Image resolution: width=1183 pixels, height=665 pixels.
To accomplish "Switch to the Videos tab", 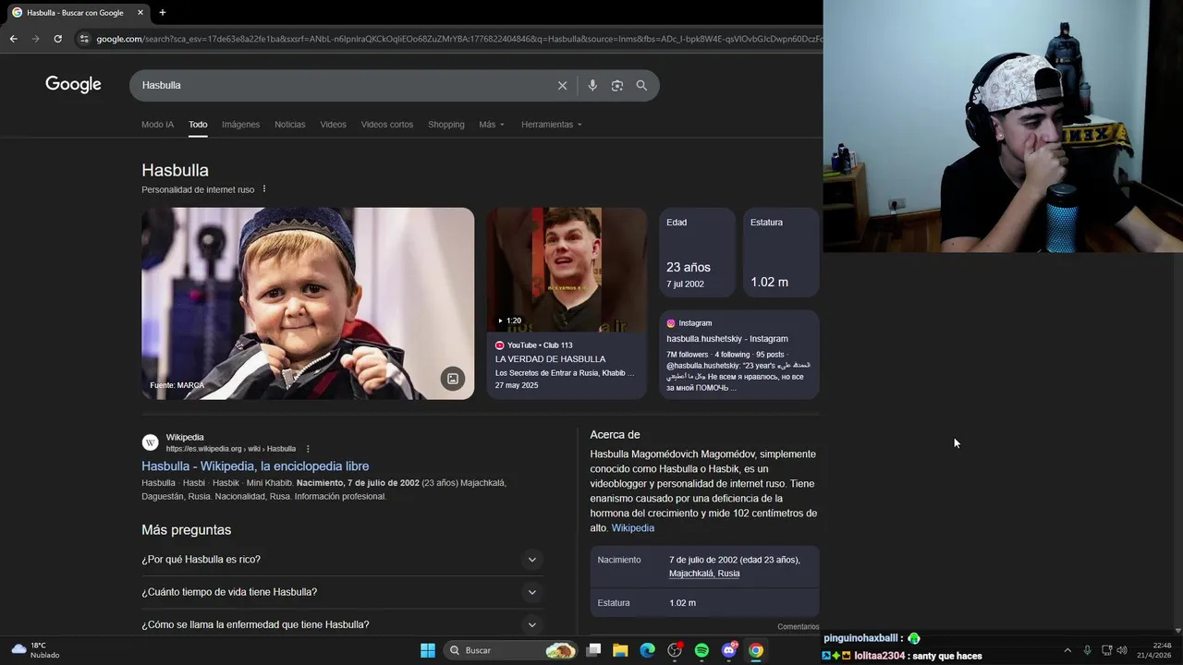I will point(333,125).
